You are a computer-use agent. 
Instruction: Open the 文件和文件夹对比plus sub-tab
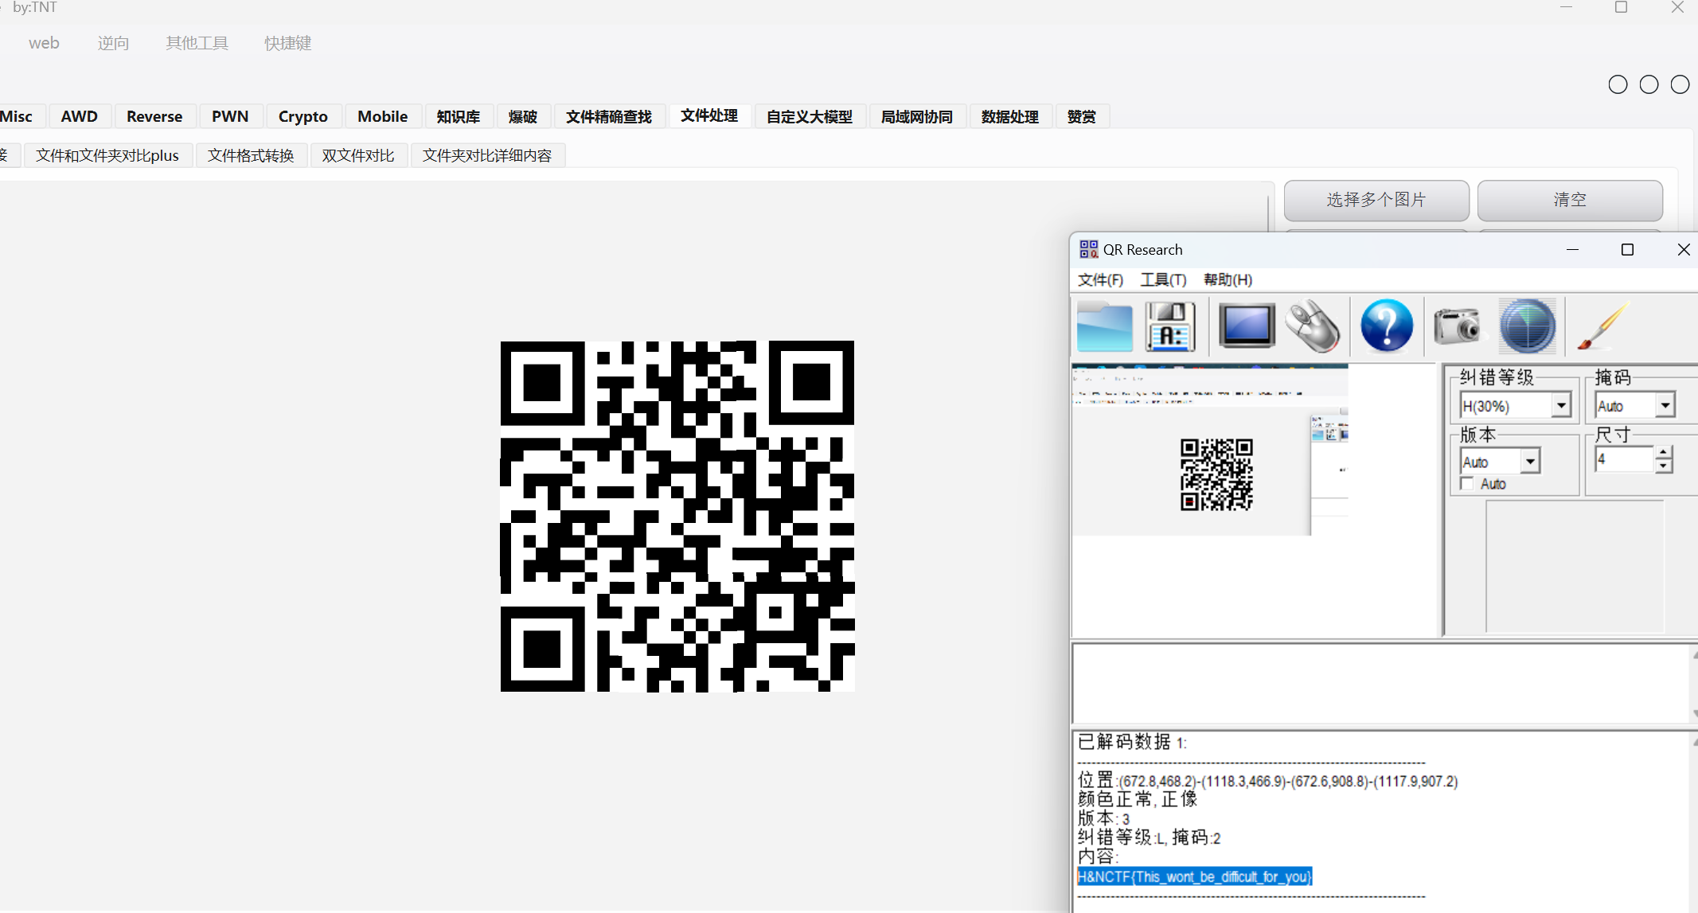(107, 155)
